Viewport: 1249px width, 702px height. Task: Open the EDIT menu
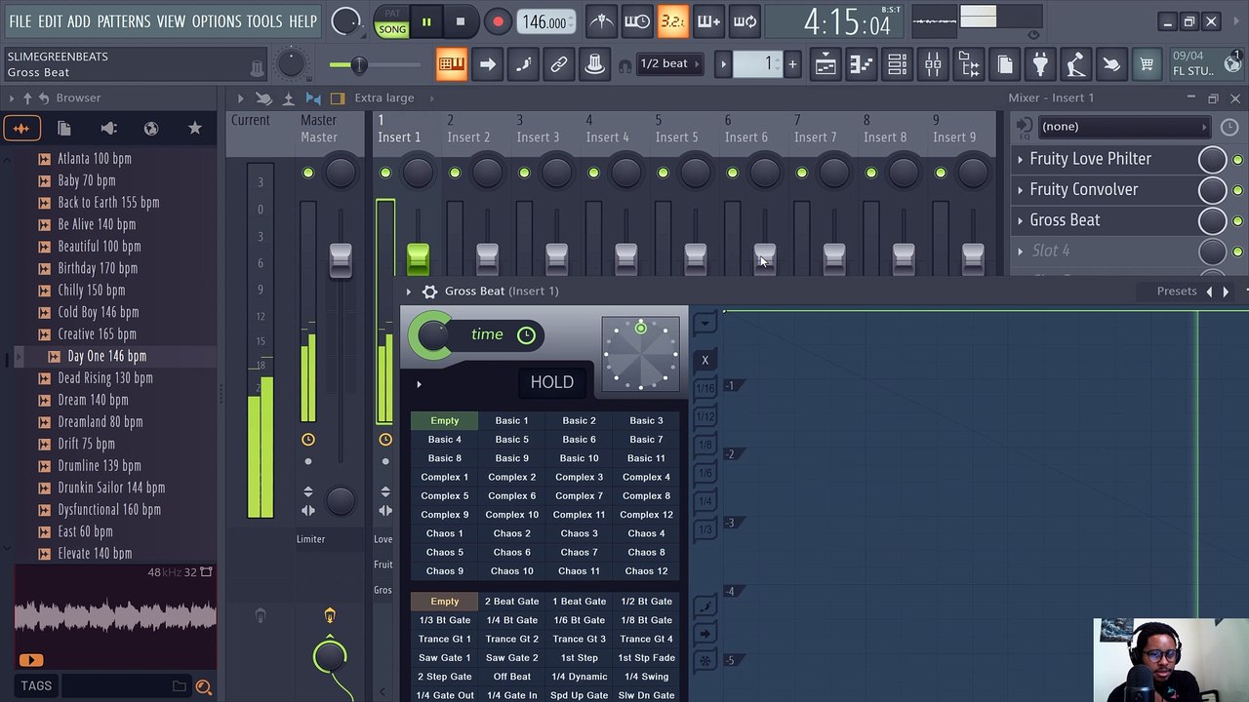pyautogui.click(x=50, y=20)
